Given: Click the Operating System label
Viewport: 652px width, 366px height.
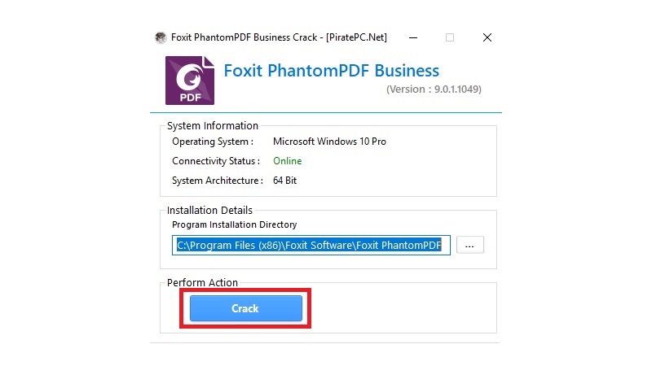Looking at the screenshot, I should (212, 142).
